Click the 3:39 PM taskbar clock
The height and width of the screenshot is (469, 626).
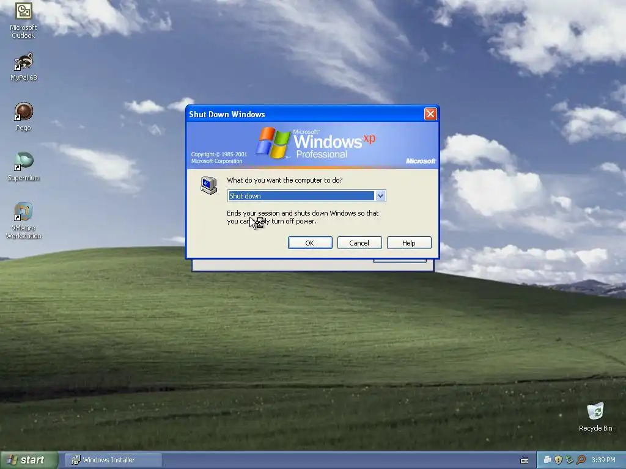603,460
